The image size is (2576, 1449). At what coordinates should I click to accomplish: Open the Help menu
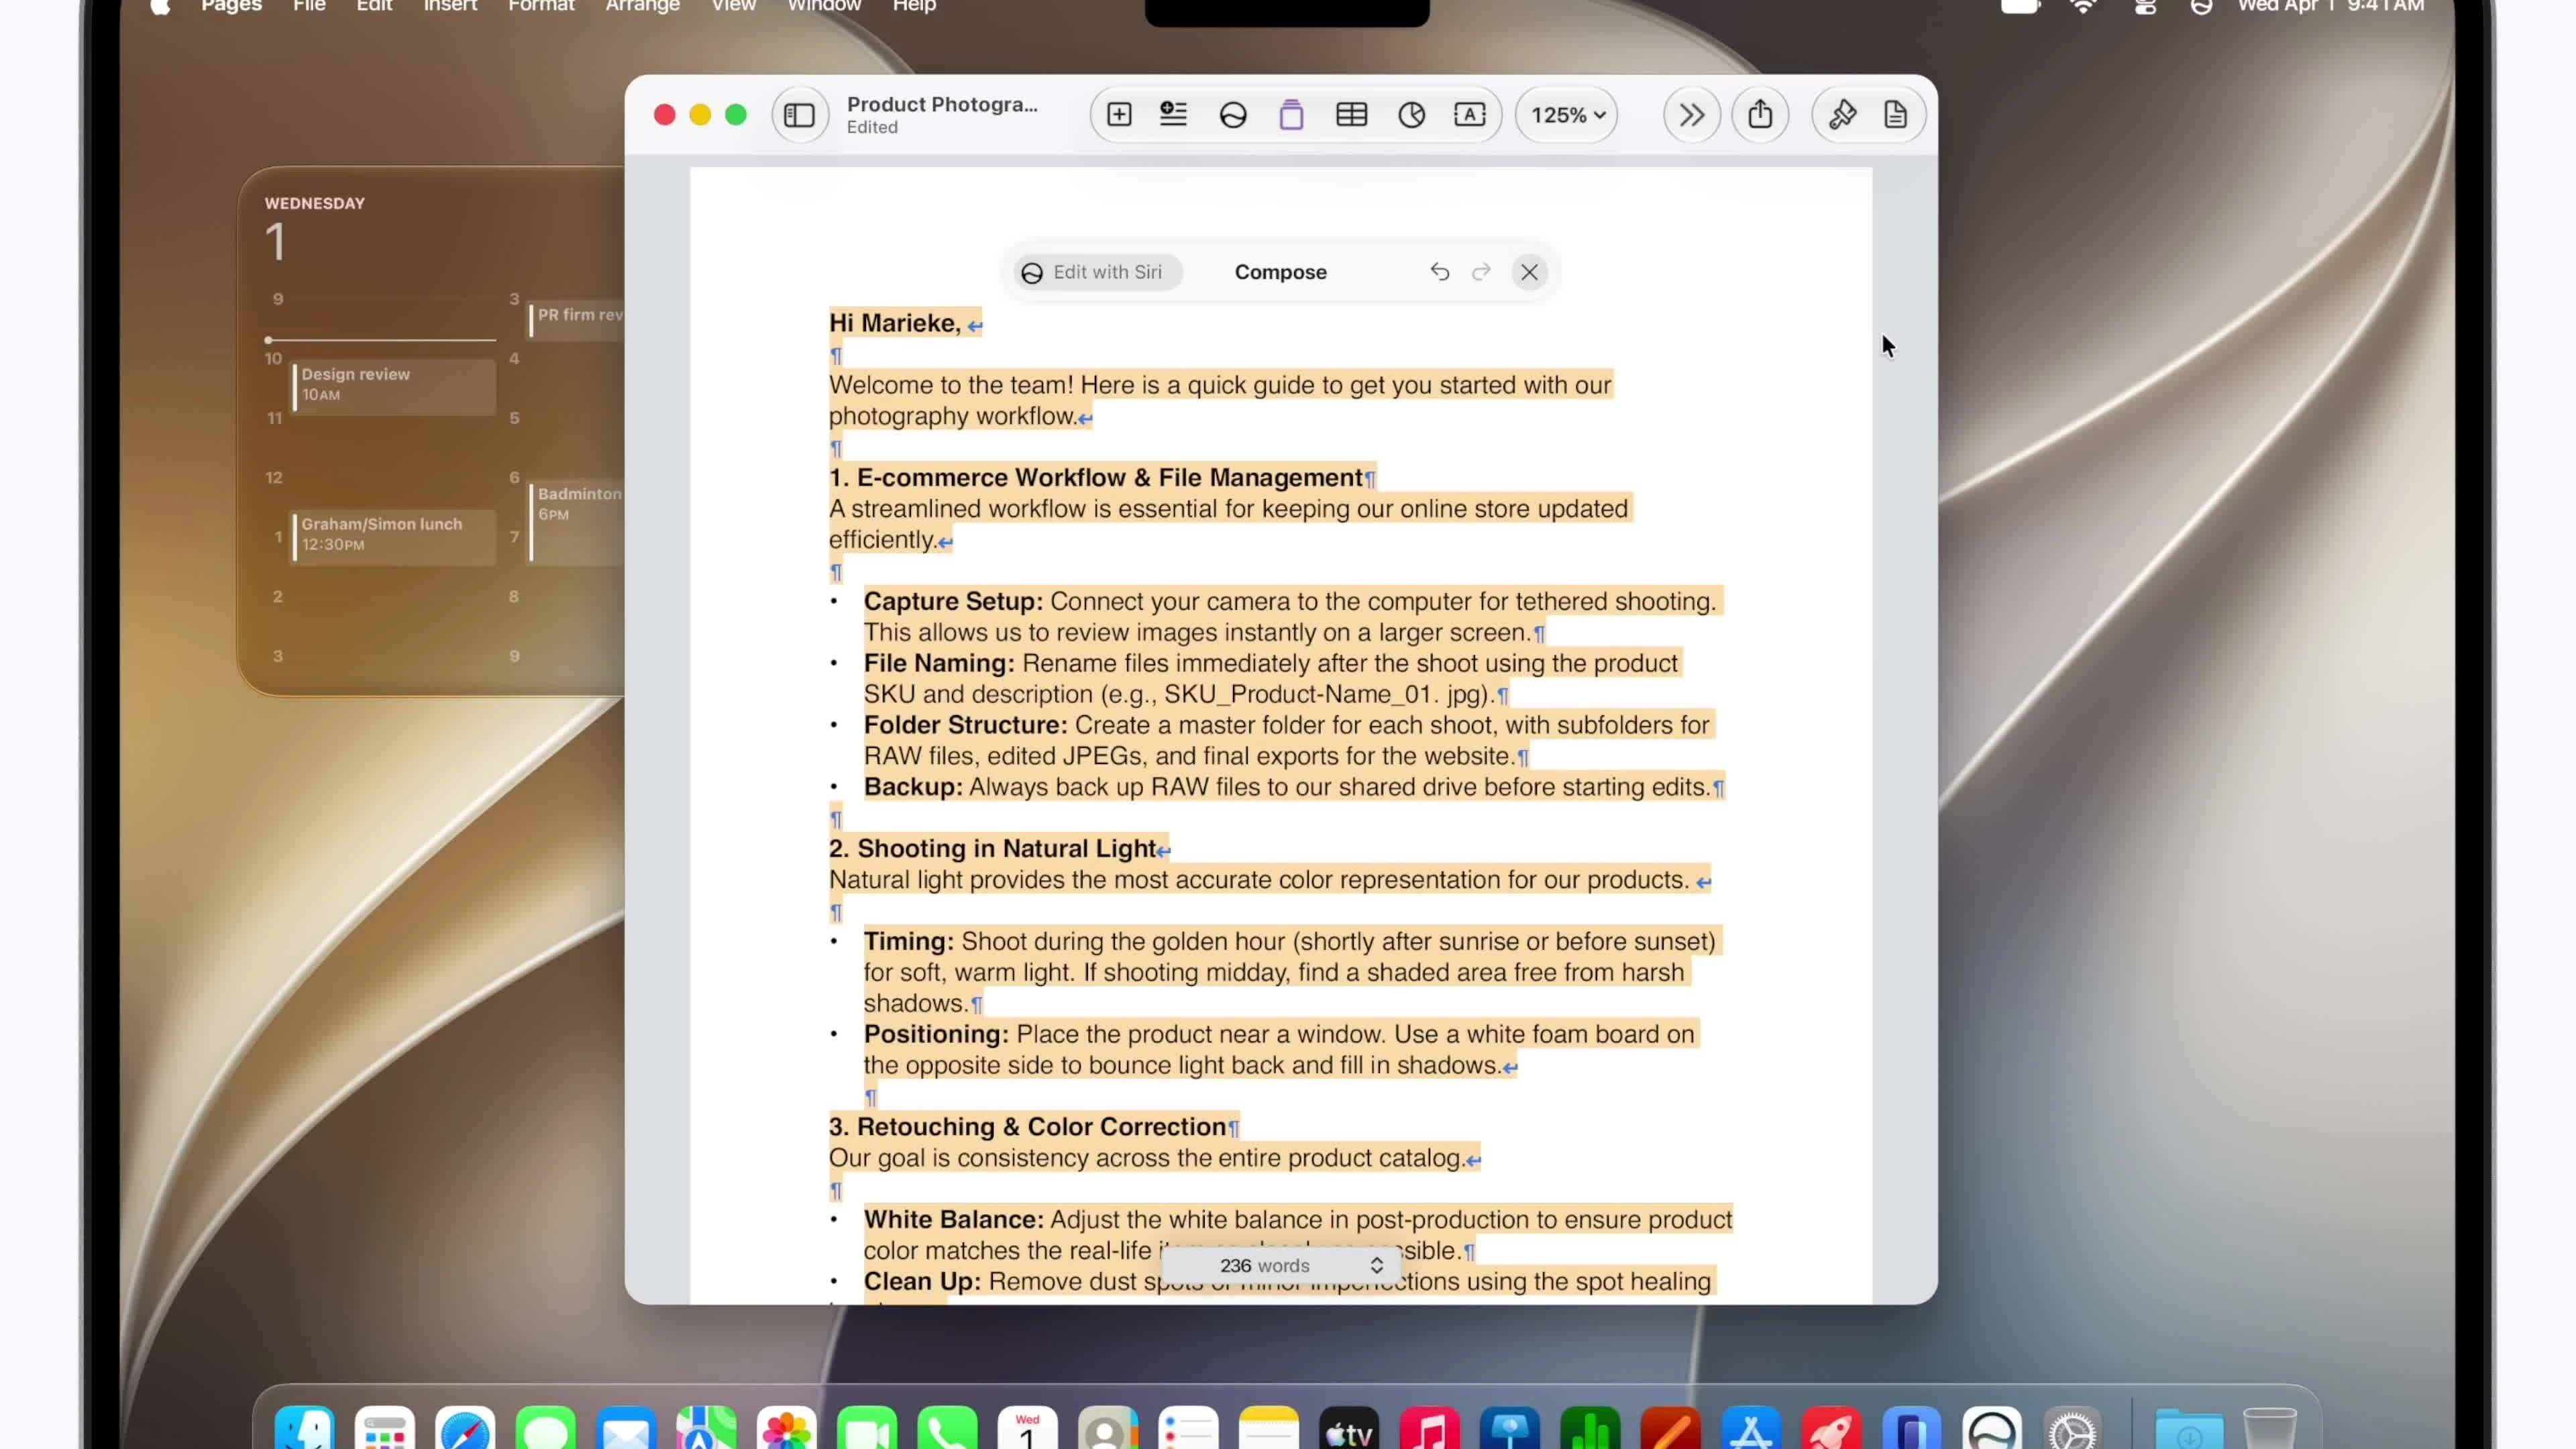(914, 6)
